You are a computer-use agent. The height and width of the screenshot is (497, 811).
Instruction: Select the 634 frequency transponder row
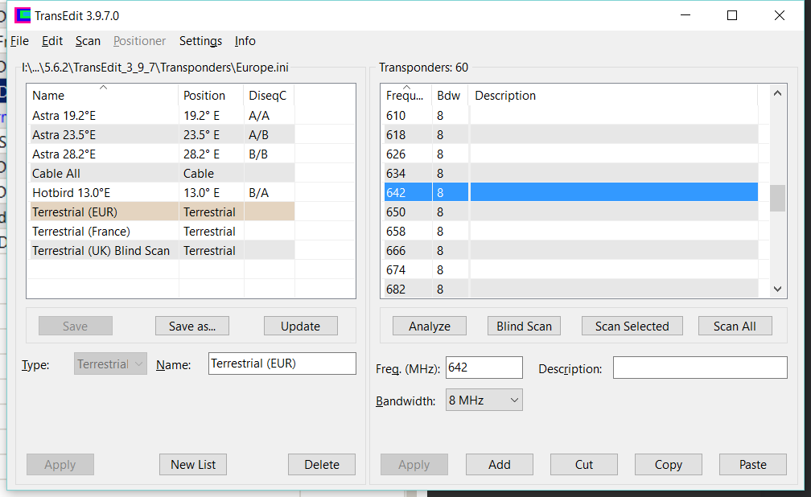[571, 173]
